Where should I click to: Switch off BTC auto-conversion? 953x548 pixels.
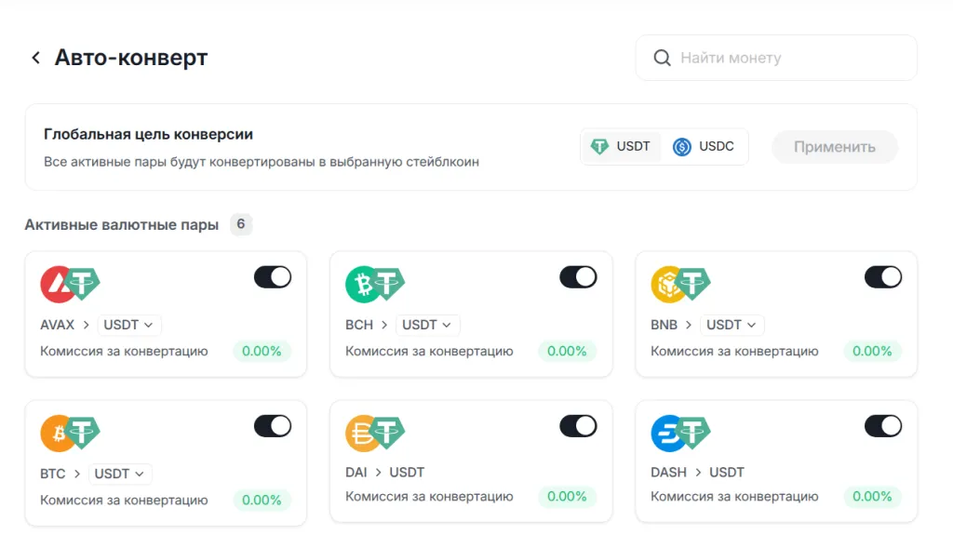coord(273,426)
